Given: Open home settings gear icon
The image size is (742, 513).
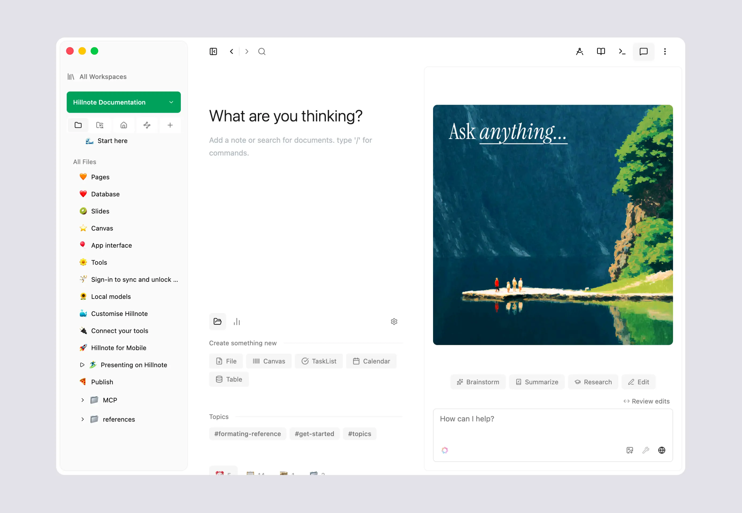Looking at the screenshot, I should (x=394, y=322).
